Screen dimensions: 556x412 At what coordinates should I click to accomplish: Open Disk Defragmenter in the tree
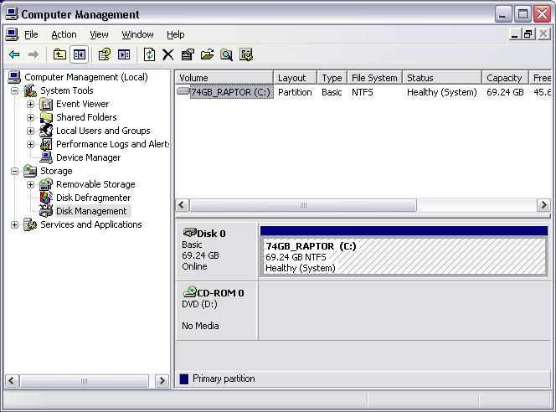click(93, 198)
